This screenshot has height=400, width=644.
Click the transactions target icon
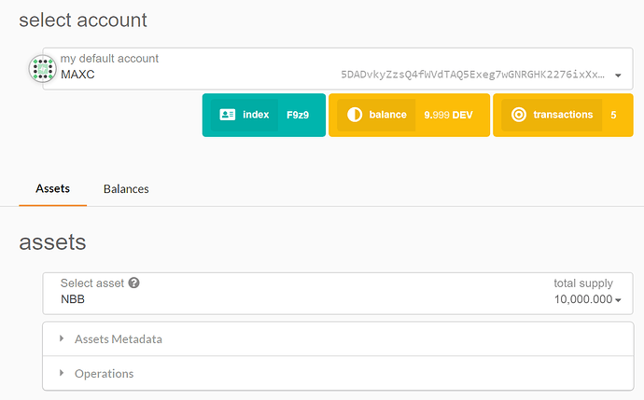pyautogui.click(x=518, y=115)
